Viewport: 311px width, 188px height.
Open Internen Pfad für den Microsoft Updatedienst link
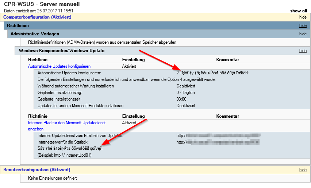(x=67, y=126)
